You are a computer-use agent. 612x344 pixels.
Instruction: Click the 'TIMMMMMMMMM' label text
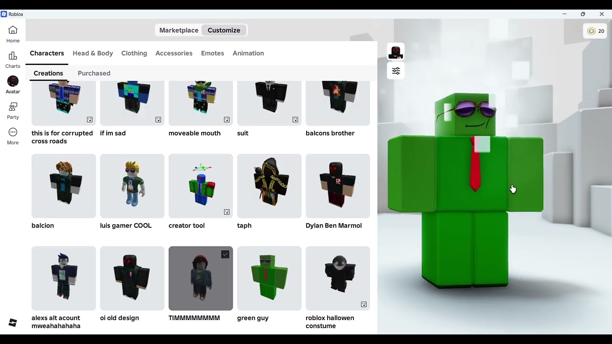(x=194, y=318)
